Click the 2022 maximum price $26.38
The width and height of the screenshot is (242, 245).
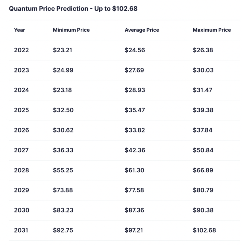pyautogui.click(x=203, y=50)
